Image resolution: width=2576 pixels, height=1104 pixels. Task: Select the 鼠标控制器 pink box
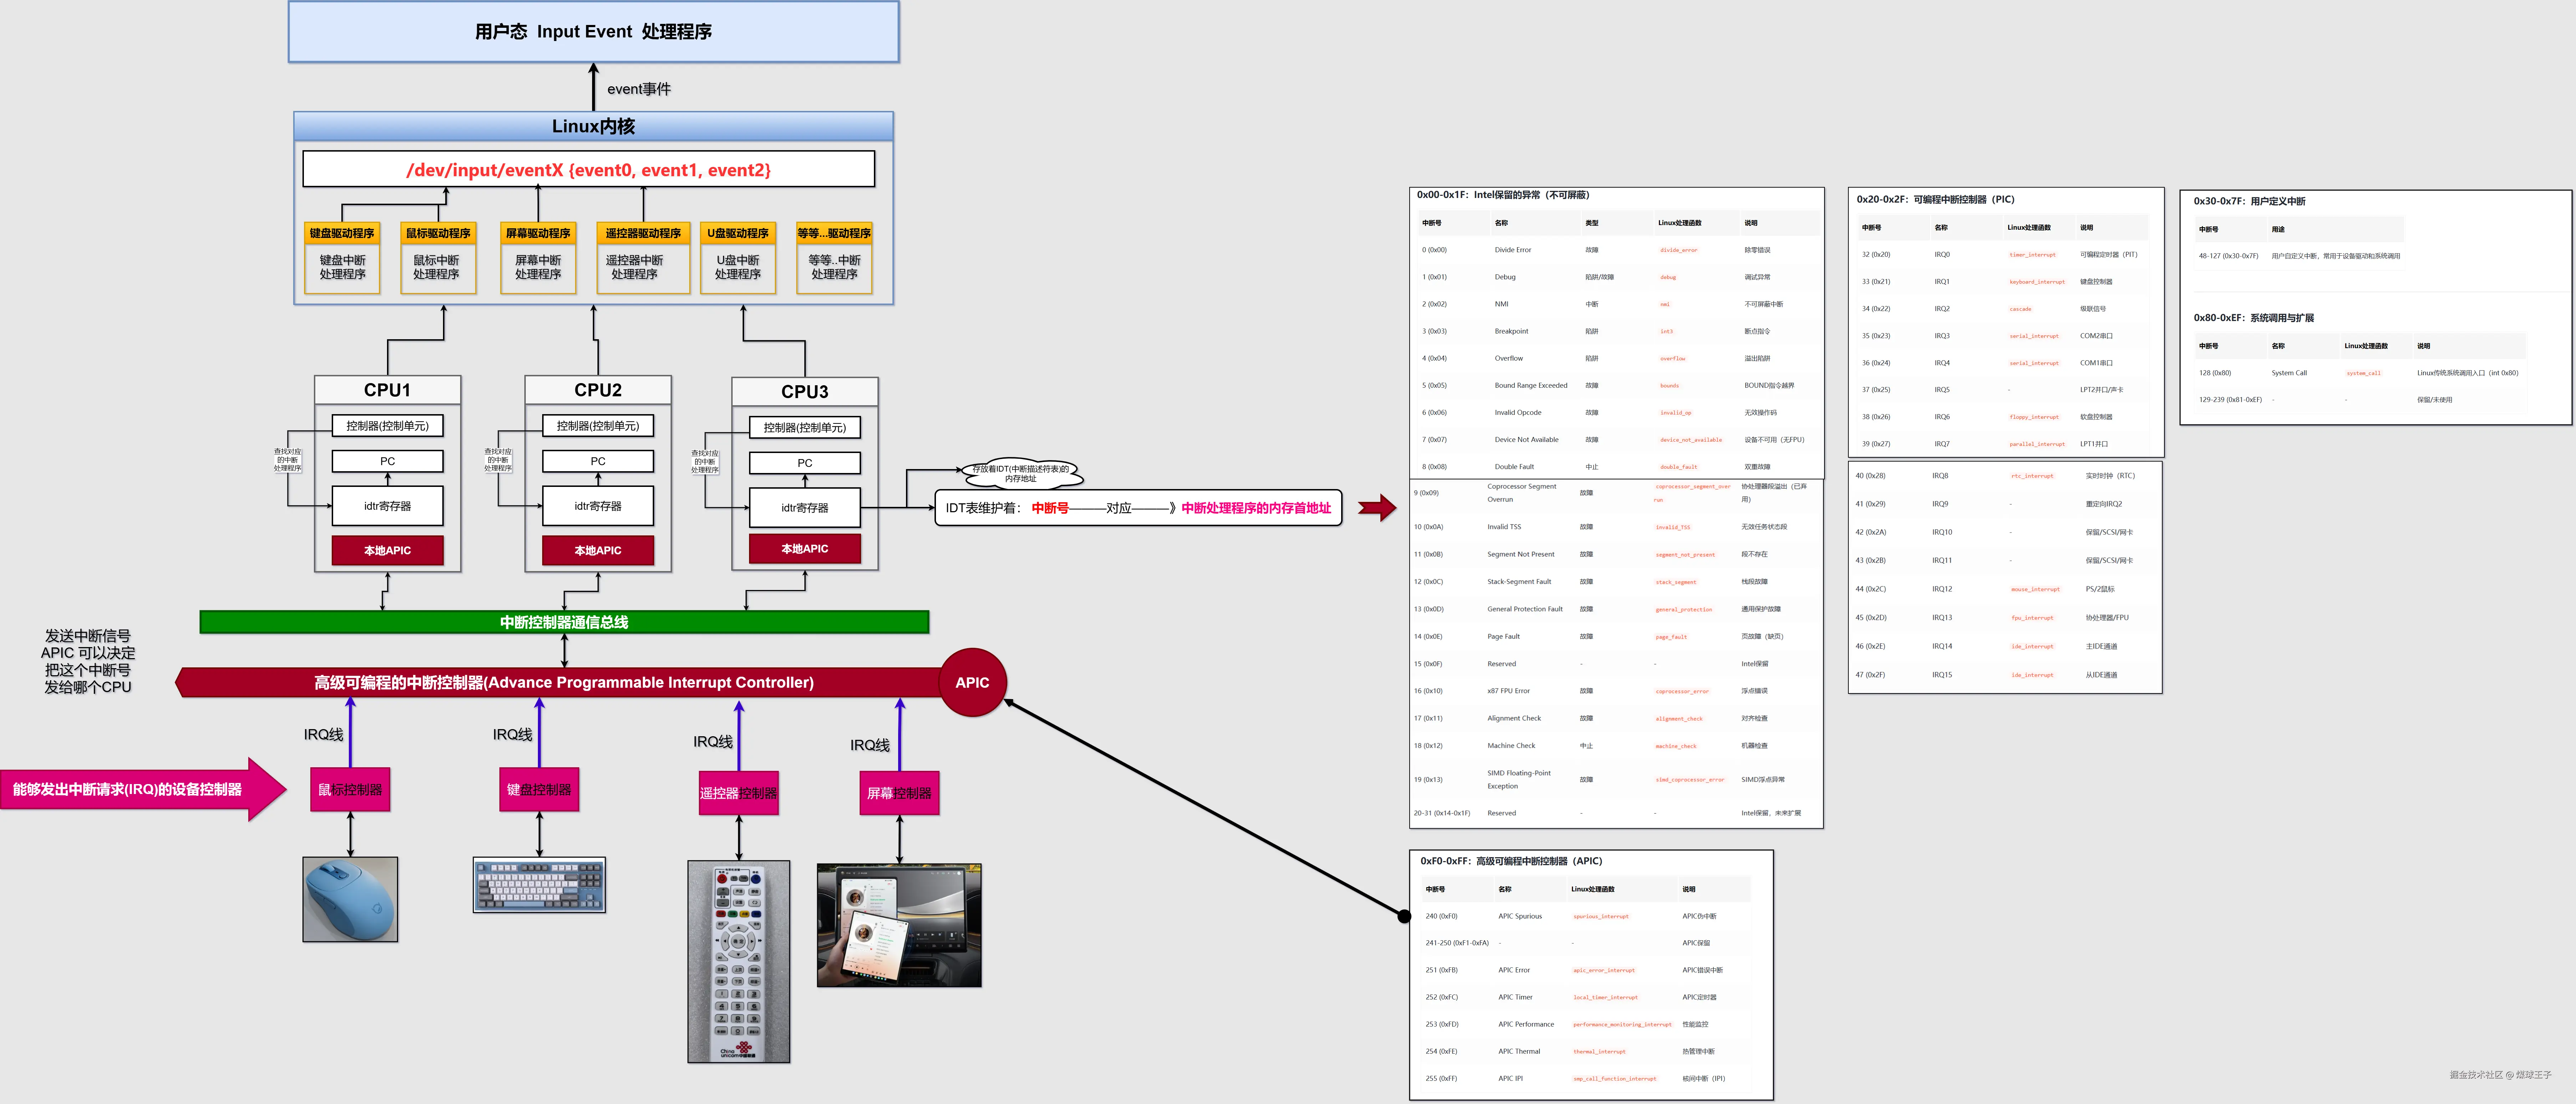pyautogui.click(x=350, y=789)
